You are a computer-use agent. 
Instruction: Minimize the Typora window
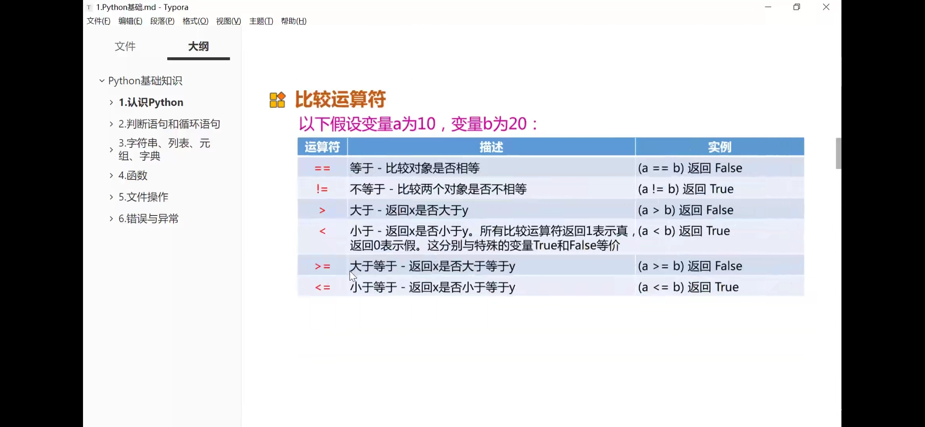pos(768,7)
